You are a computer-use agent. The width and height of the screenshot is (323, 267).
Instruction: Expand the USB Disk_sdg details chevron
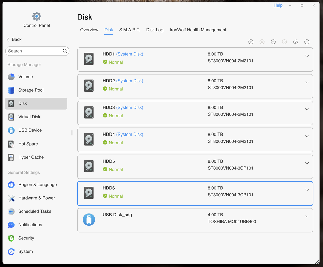tap(307, 217)
